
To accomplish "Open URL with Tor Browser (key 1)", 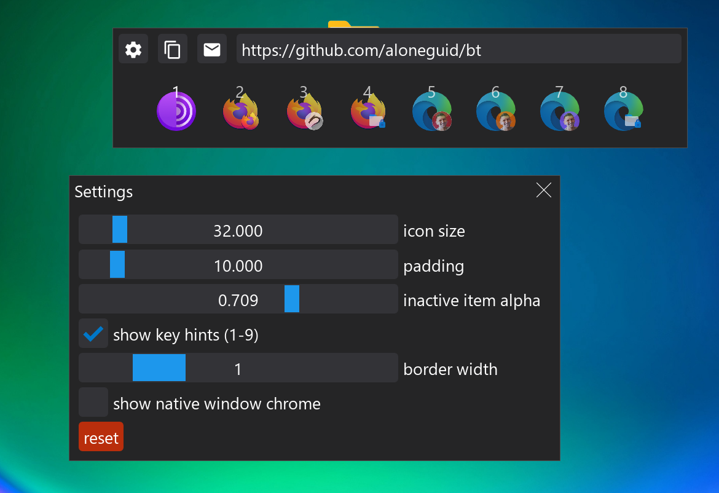I will click(176, 111).
